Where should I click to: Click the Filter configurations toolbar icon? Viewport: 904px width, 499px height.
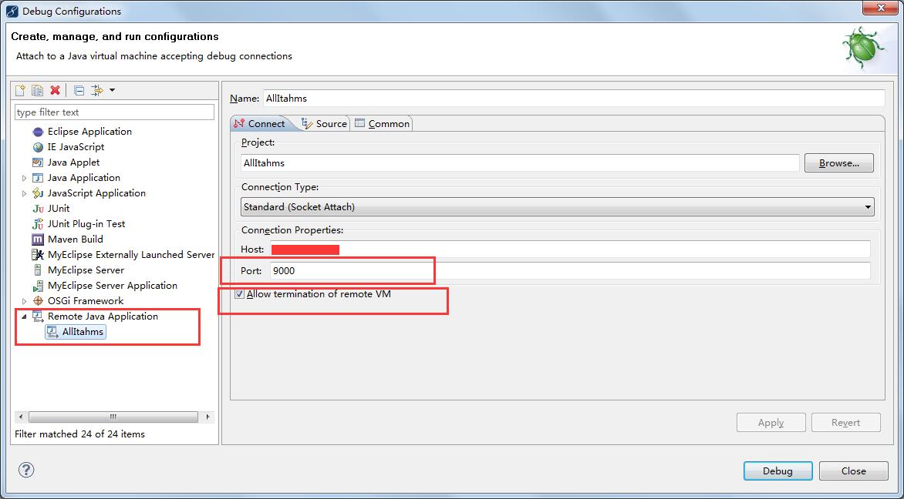97,90
